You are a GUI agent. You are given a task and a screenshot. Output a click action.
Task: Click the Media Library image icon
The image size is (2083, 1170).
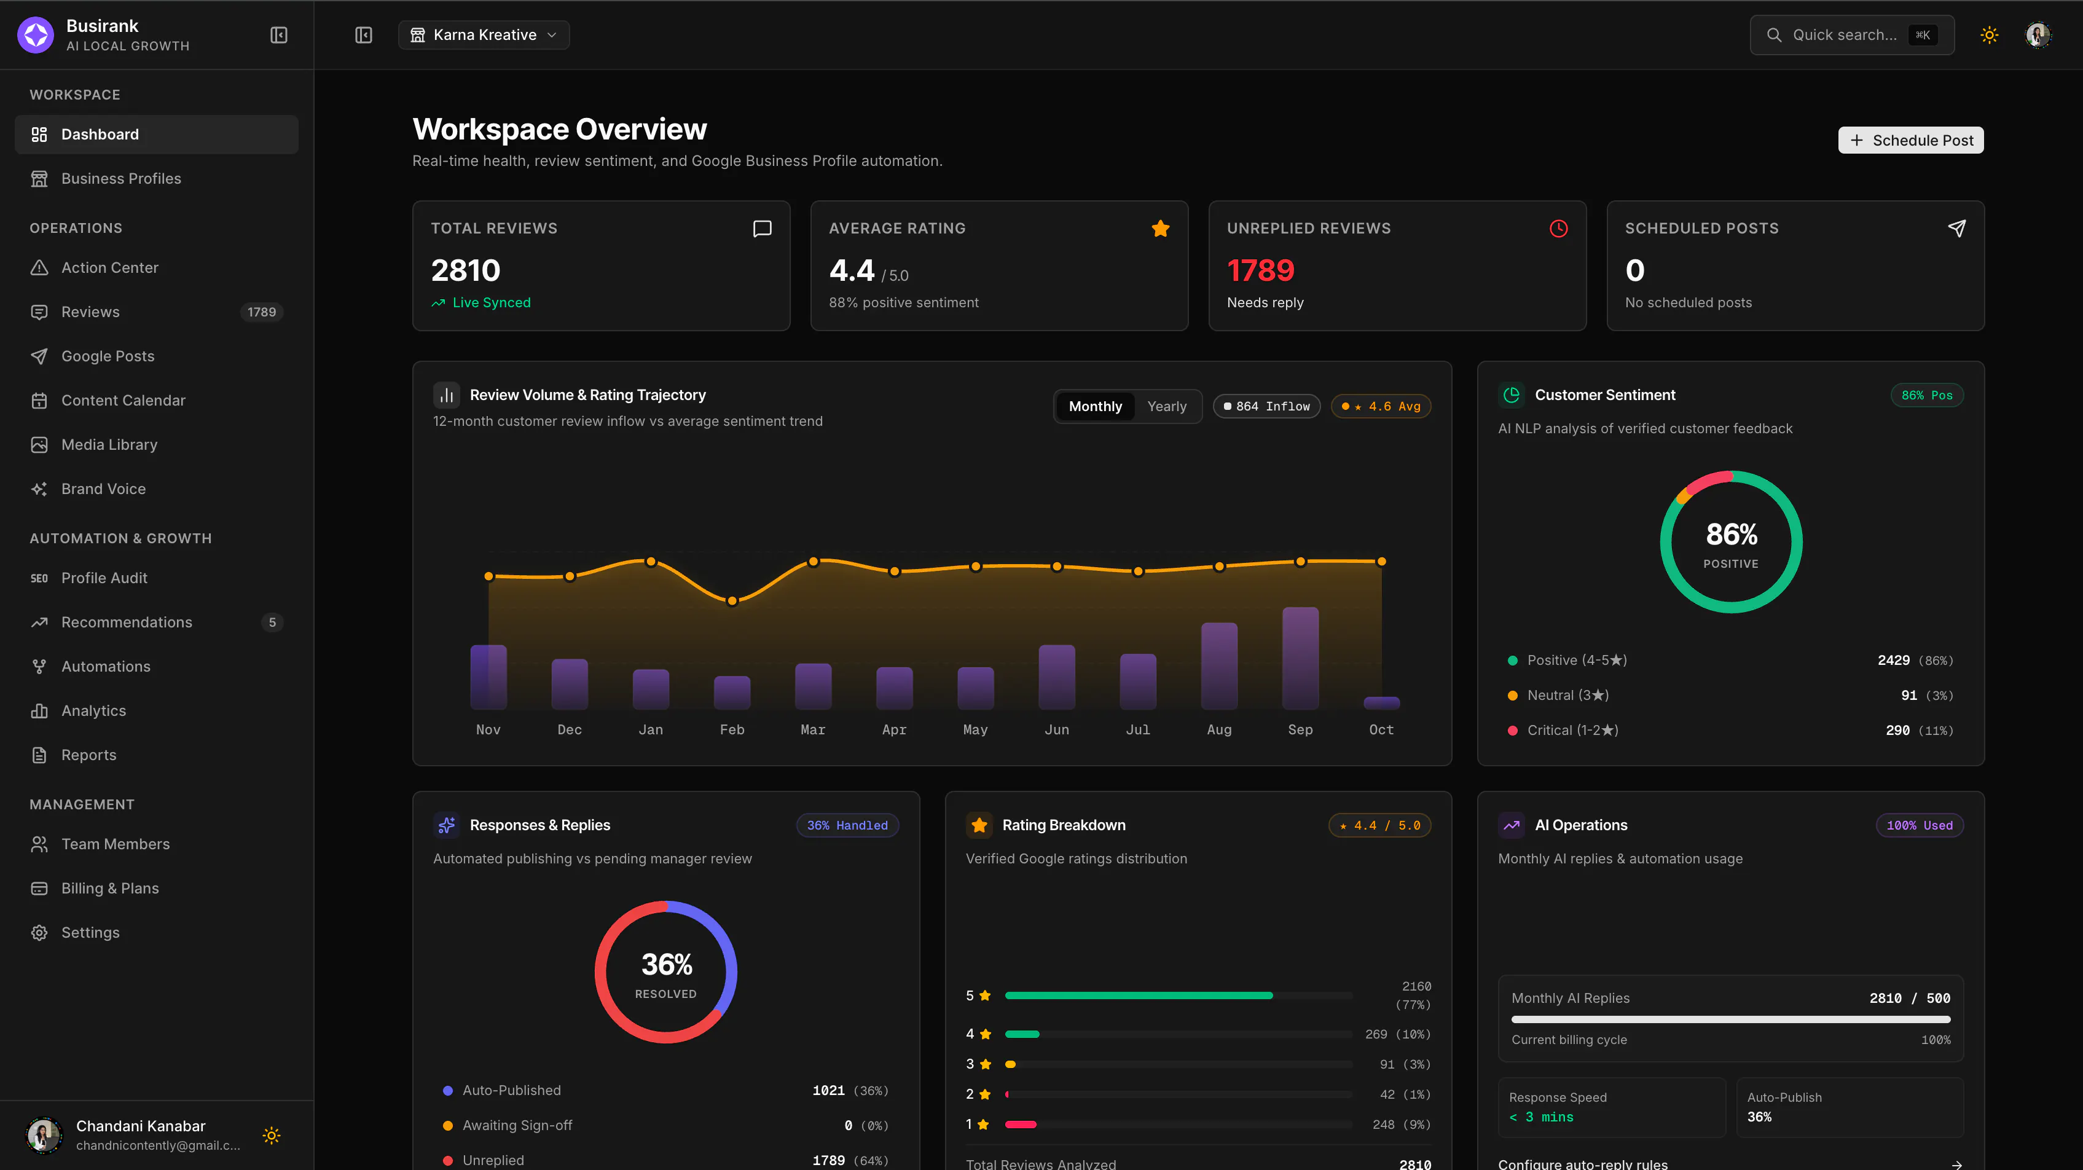click(39, 445)
